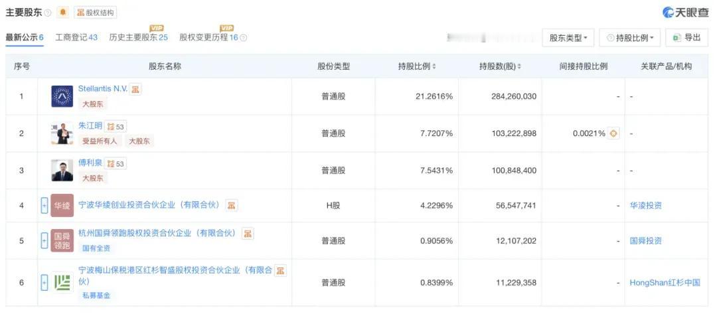This screenshot has height=314, width=717.
Task: Open the Stellantis N.V. shareholder link
Action: point(102,89)
